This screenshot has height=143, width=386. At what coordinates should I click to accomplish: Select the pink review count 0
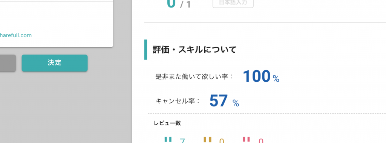[x=261, y=141]
